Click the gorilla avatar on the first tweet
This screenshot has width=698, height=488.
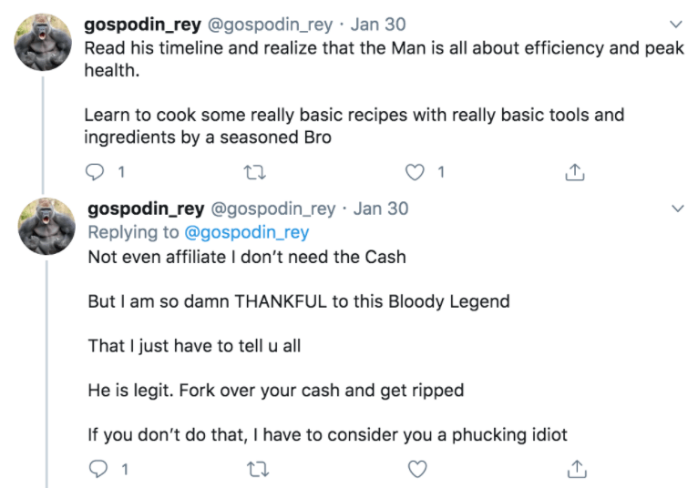pos(43,41)
